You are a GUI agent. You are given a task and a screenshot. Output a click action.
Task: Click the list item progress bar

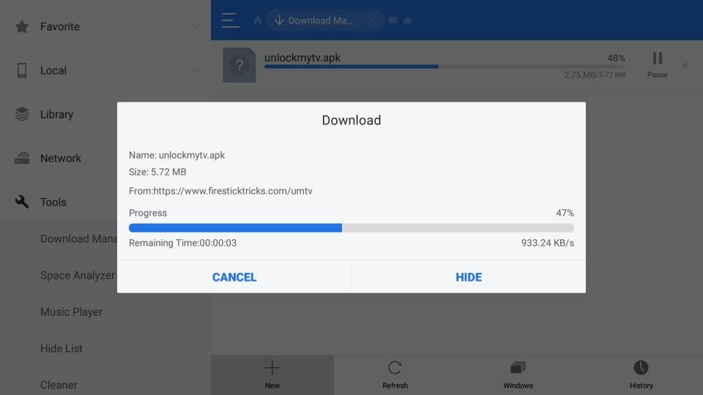point(445,67)
